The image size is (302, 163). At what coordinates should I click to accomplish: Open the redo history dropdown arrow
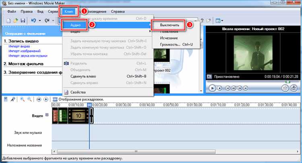(53, 21)
